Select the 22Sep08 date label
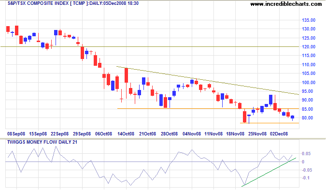Image resolution: width=326 pixels, height=191 pixels. tap(60, 134)
